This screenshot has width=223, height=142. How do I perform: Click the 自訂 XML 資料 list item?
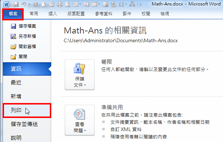pyautogui.click(x=126, y=130)
